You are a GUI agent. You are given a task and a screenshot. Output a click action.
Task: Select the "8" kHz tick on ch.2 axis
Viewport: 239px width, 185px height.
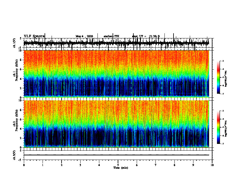click(x=21, y=110)
